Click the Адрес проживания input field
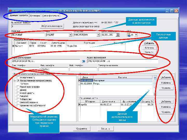 123,61
